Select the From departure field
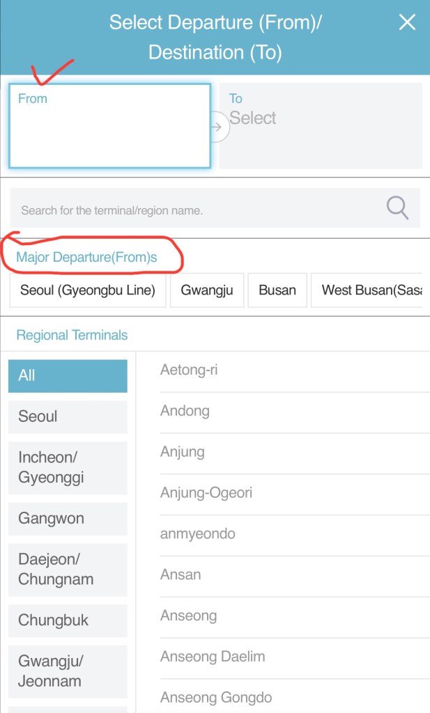This screenshot has width=430, height=713. (109, 126)
